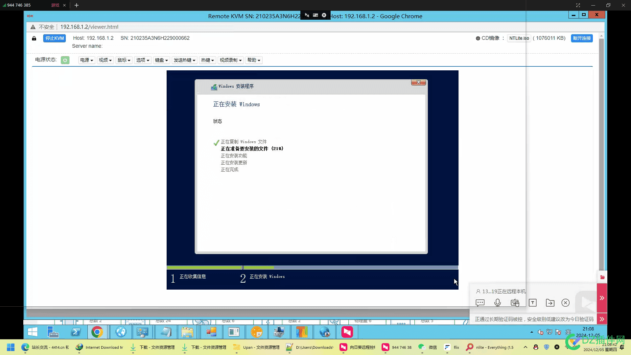Open the local Windows Start button
The image size is (631, 355).
click(x=11, y=347)
